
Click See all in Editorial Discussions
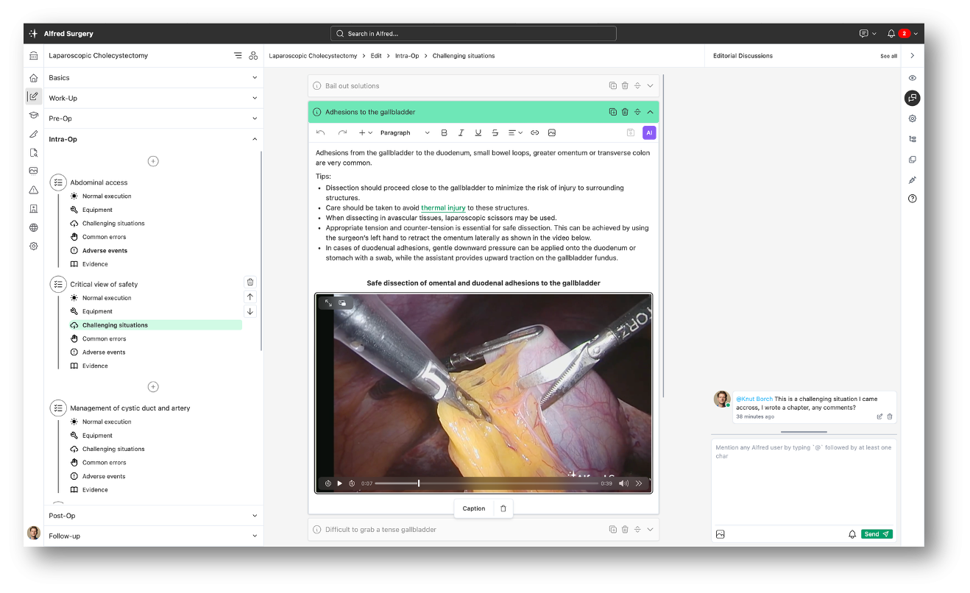pyautogui.click(x=888, y=56)
